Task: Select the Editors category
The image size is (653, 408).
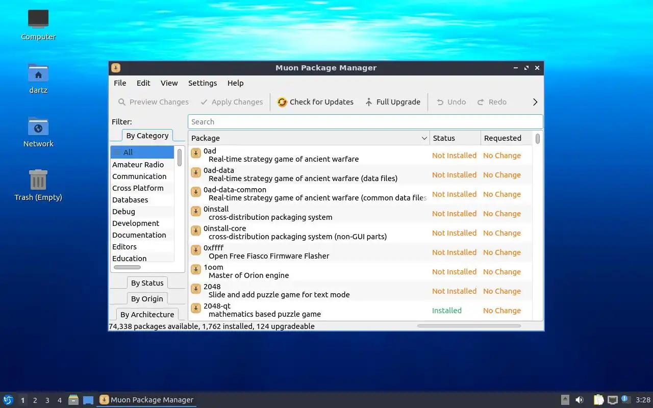Action: tap(142, 247)
